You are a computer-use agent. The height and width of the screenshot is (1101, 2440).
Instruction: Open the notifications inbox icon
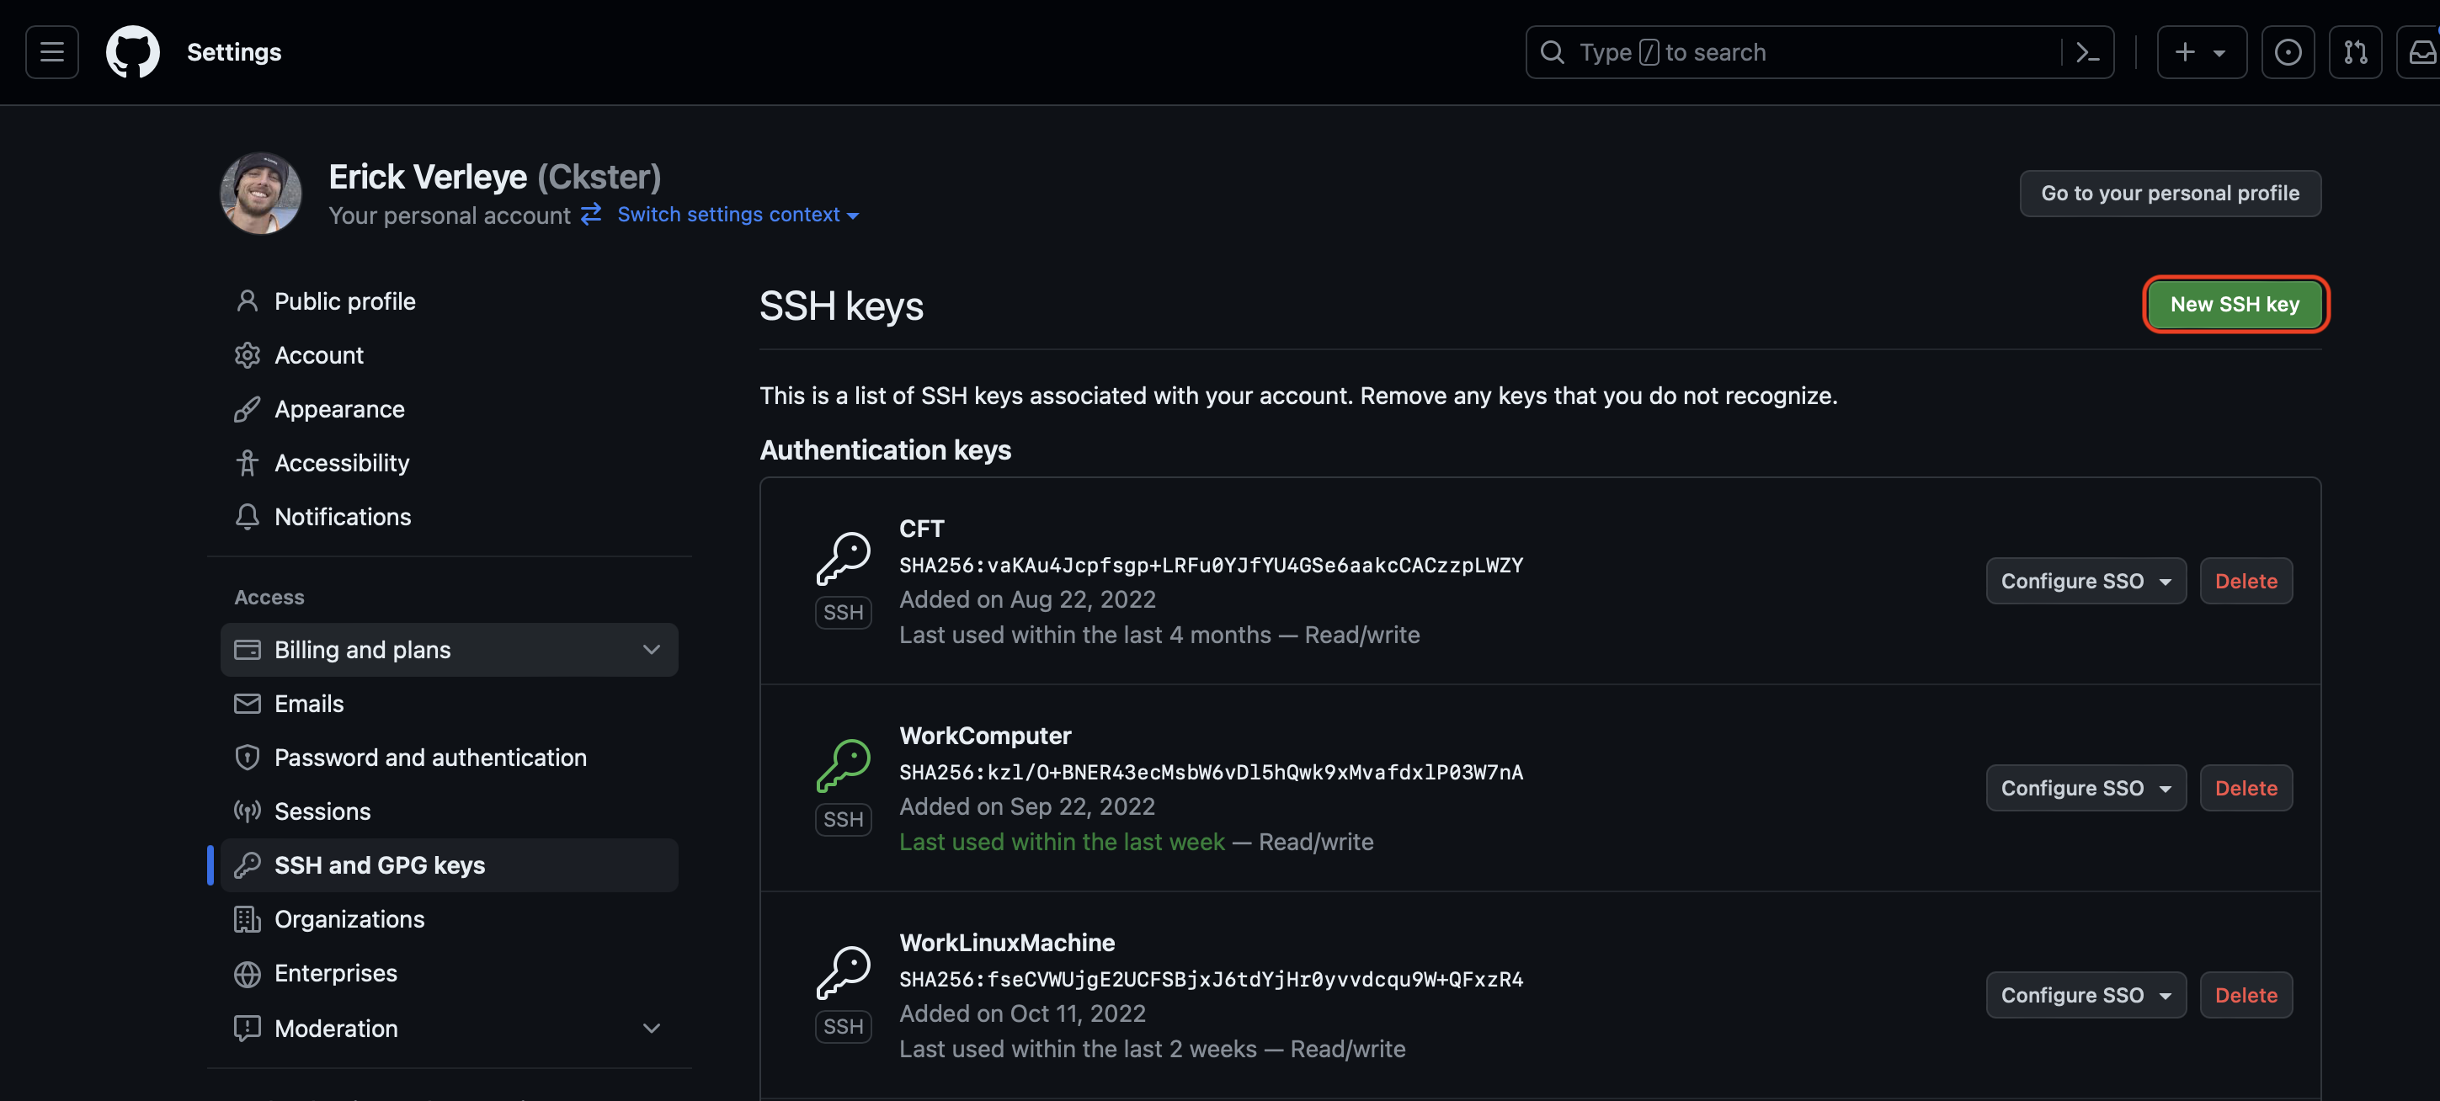pos(2421,52)
